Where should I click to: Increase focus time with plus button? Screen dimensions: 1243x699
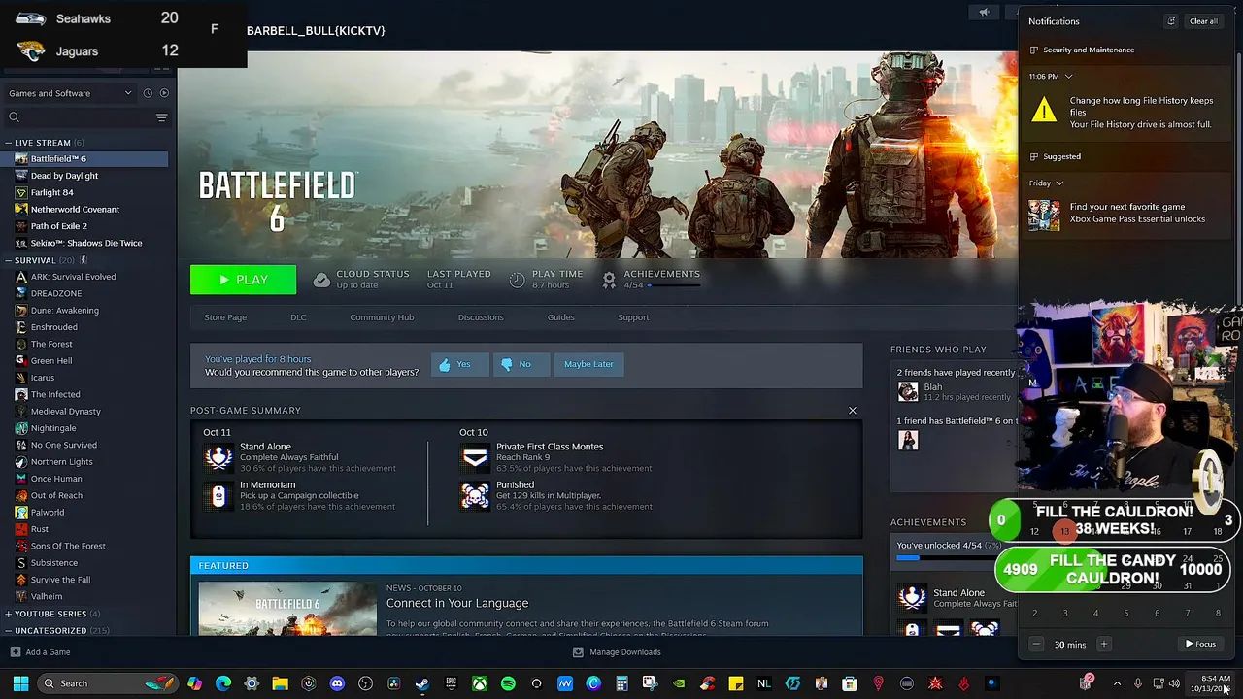pos(1103,644)
